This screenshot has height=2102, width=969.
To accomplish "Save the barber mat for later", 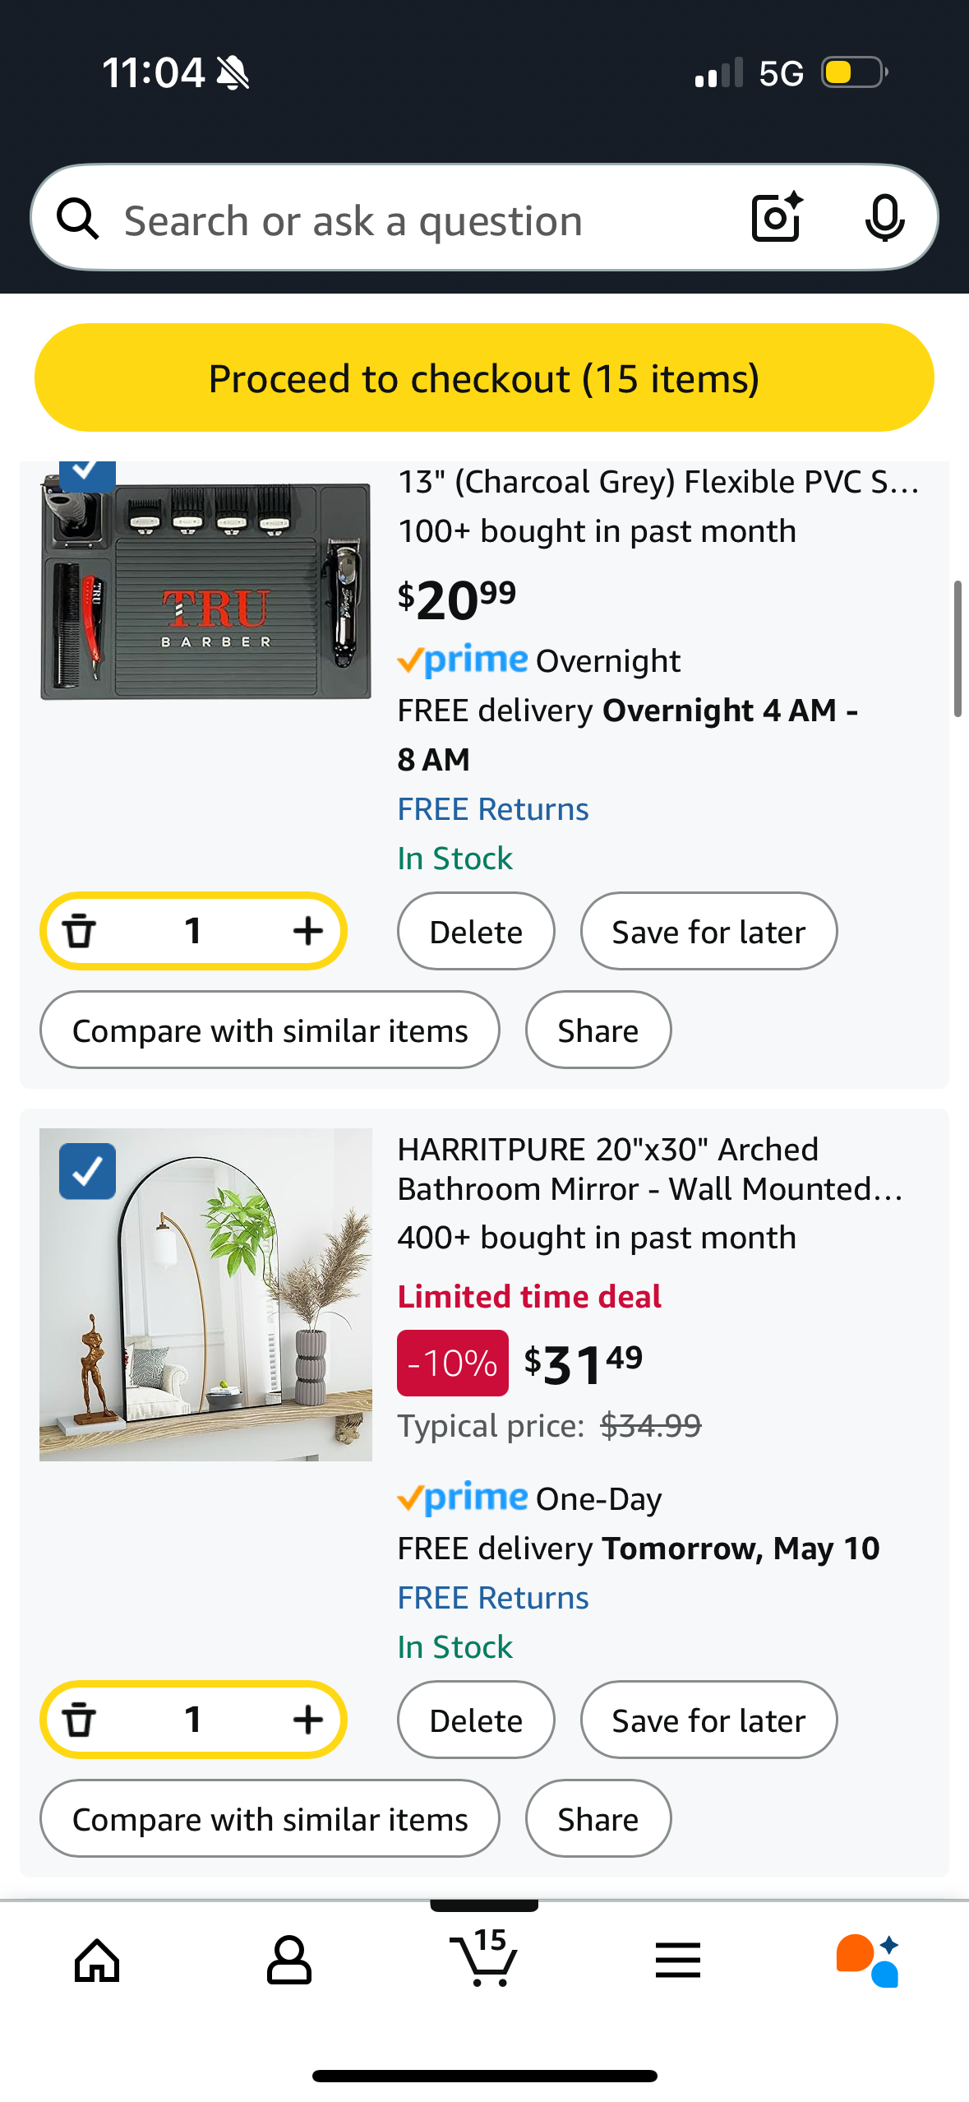I will tap(708, 932).
